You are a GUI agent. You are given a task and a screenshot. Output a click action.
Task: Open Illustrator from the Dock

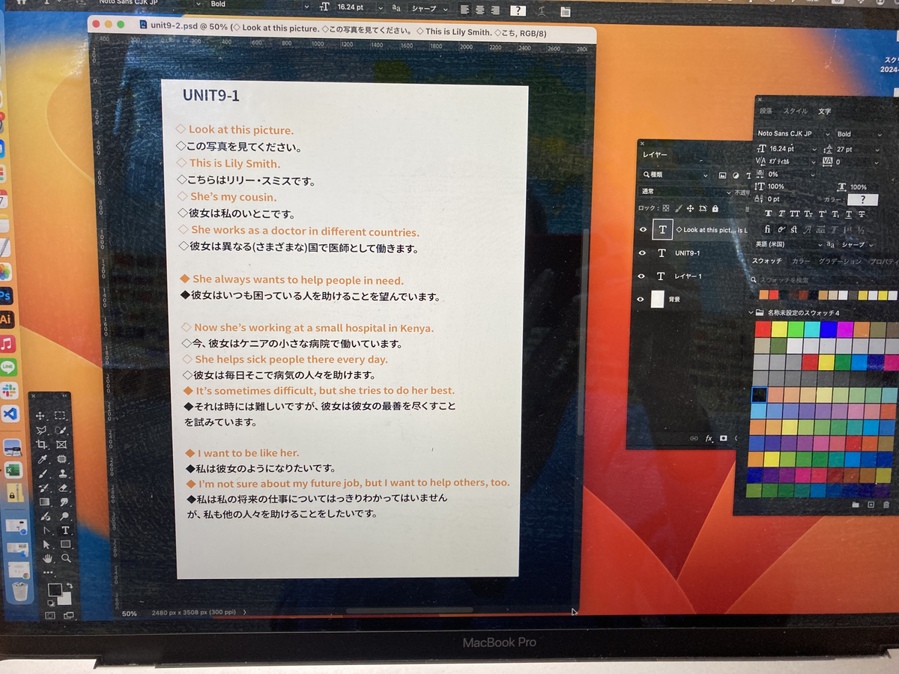pos(5,319)
